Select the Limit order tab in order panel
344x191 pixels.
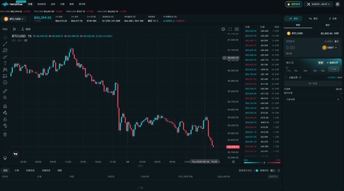328,25
